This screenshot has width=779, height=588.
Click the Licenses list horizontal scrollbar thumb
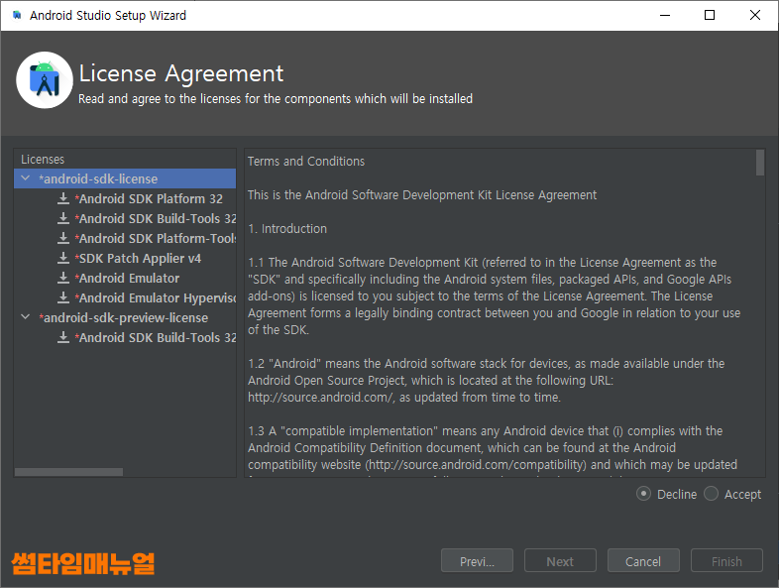click(x=68, y=472)
